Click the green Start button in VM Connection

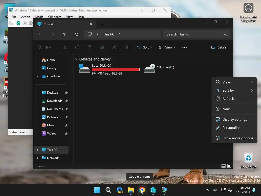click(x=18, y=23)
